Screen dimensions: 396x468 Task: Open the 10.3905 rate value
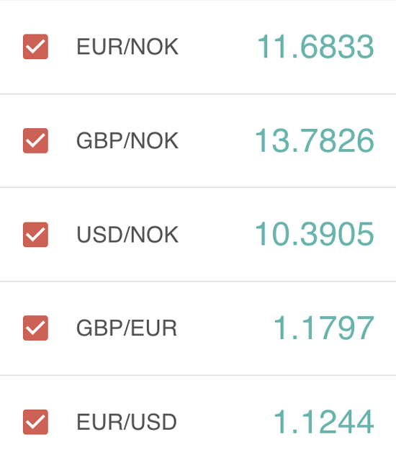click(314, 234)
